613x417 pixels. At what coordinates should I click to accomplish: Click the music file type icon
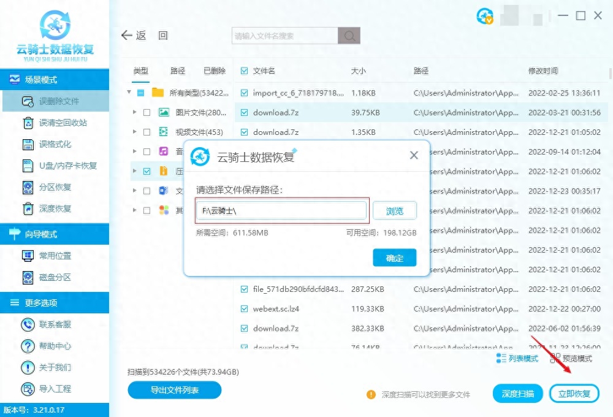coord(164,151)
